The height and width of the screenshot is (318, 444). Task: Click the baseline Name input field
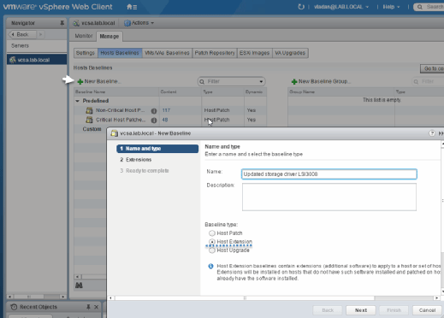point(329,174)
